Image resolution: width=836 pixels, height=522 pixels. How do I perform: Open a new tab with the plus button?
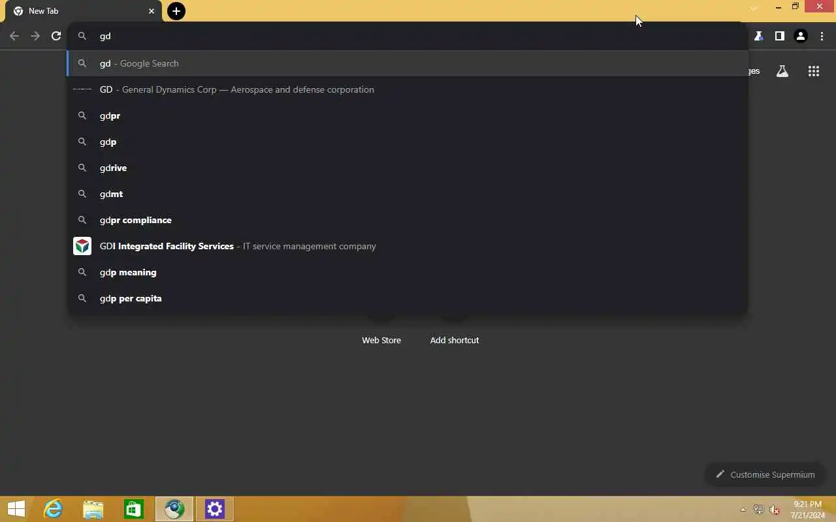coord(176,11)
